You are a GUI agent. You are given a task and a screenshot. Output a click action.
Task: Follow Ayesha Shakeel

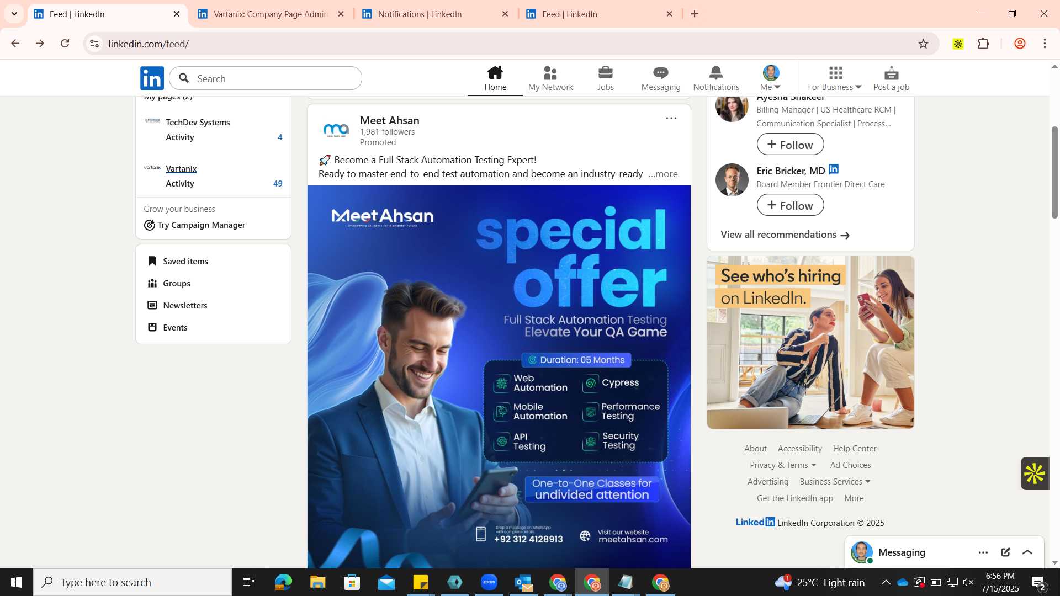coord(790,145)
